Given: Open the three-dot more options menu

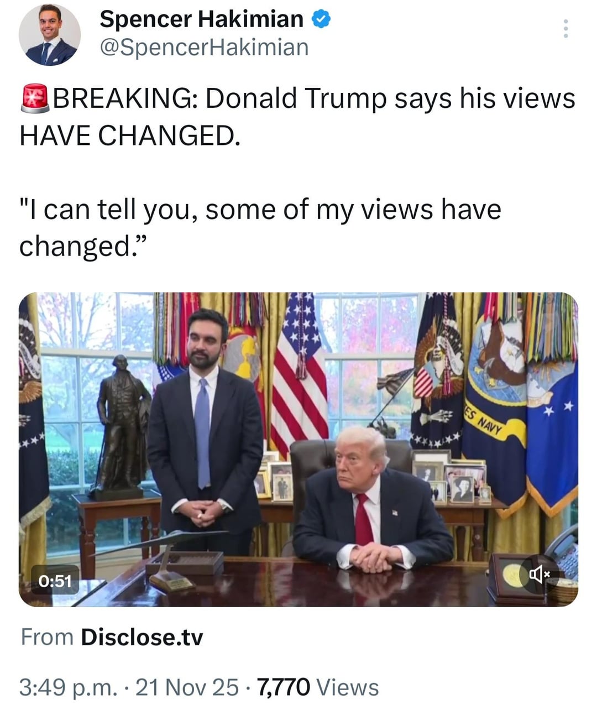Looking at the screenshot, I should coord(565,29).
